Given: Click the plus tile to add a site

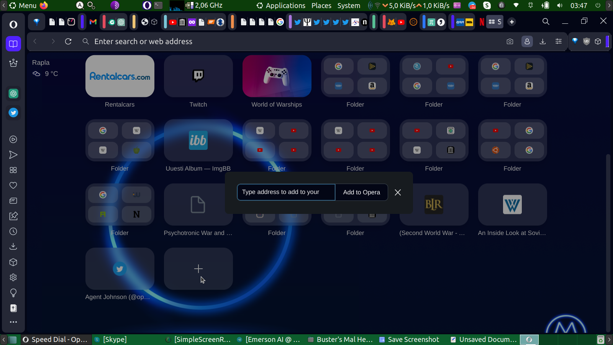Looking at the screenshot, I should coord(198,269).
